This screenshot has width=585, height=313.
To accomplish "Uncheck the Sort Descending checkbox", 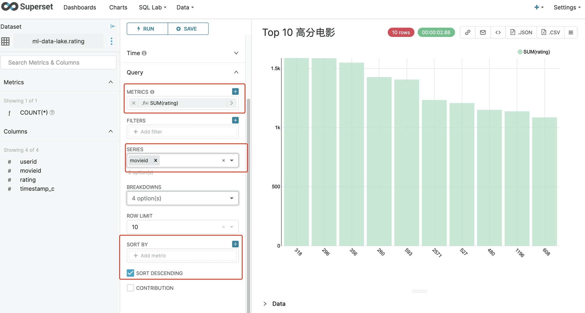I will click(130, 273).
